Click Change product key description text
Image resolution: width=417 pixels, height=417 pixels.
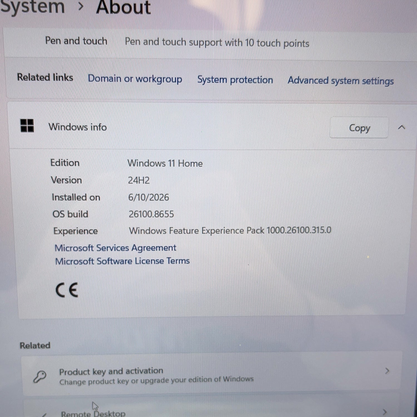click(x=157, y=381)
